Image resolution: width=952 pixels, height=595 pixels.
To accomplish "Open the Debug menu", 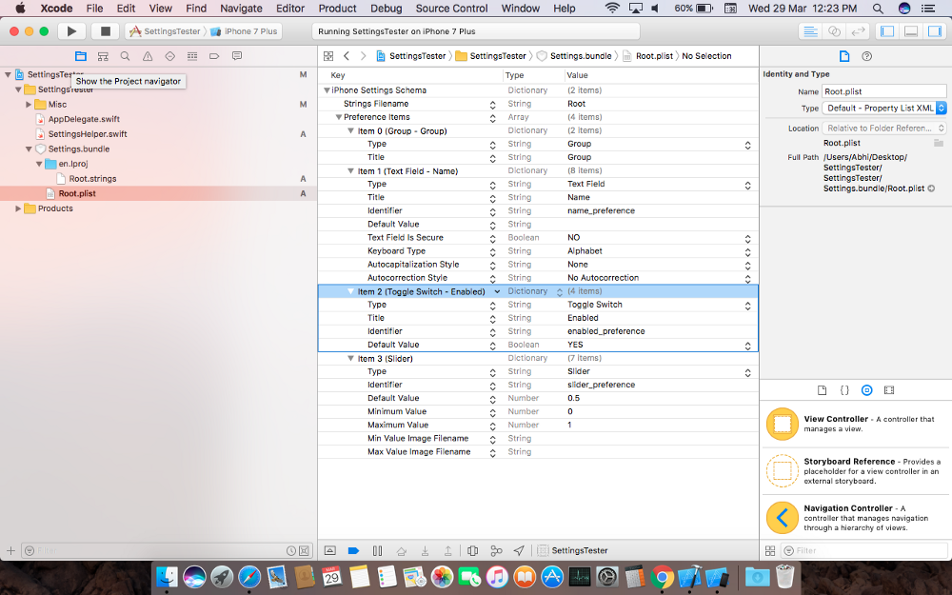I will pyautogui.click(x=387, y=9).
